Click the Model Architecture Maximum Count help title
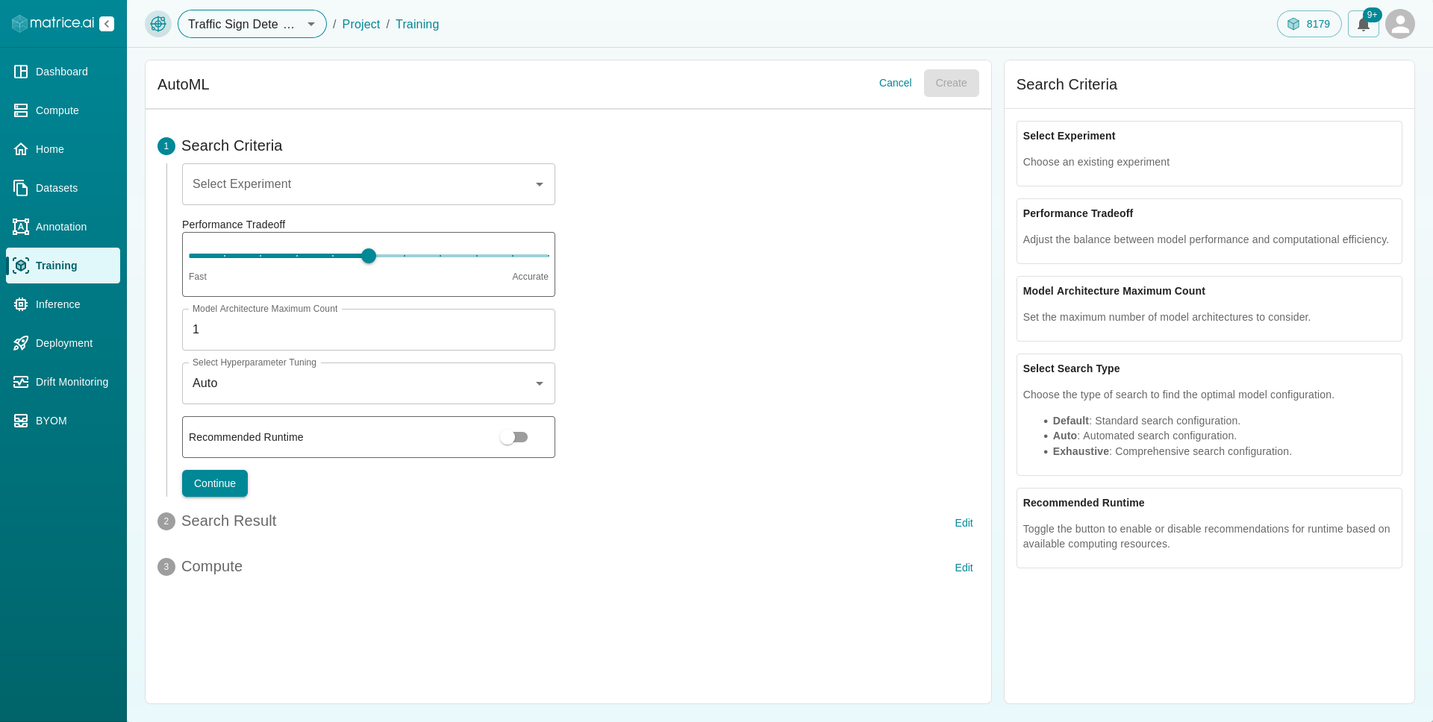This screenshot has width=1433, height=722. [x=1114, y=291]
